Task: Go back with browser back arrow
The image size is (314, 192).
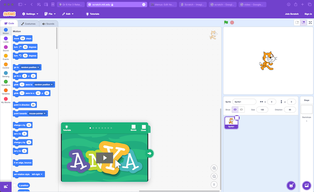Action: tap(32, 4)
